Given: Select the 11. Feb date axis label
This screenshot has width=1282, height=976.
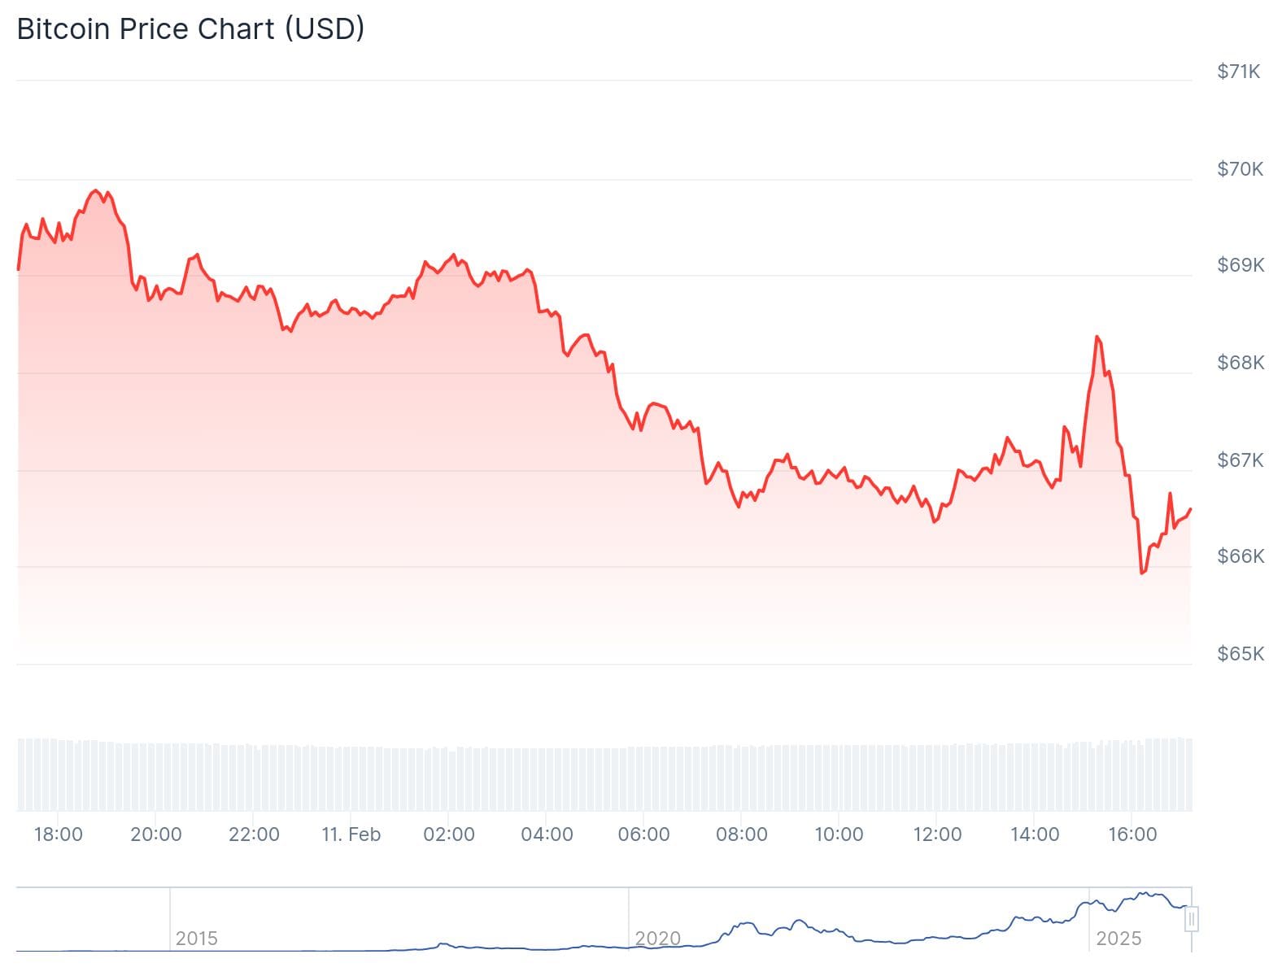Looking at the screenshot, I should 351,834.
